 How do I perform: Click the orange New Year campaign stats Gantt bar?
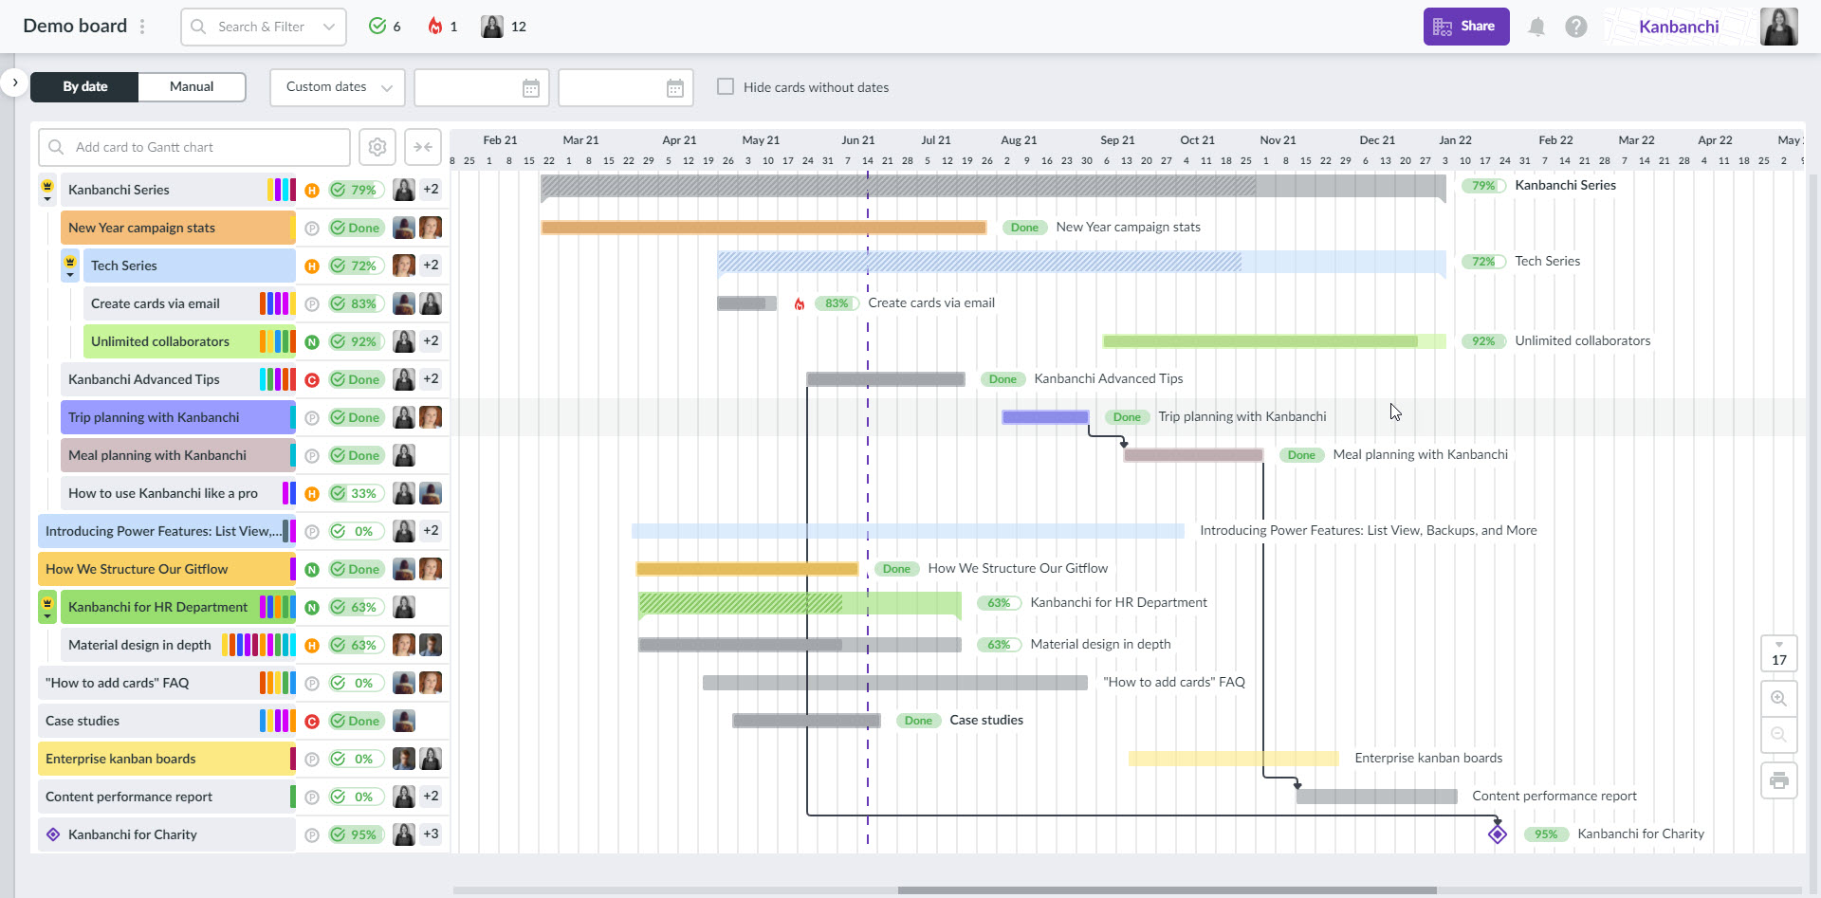(763, 228)
